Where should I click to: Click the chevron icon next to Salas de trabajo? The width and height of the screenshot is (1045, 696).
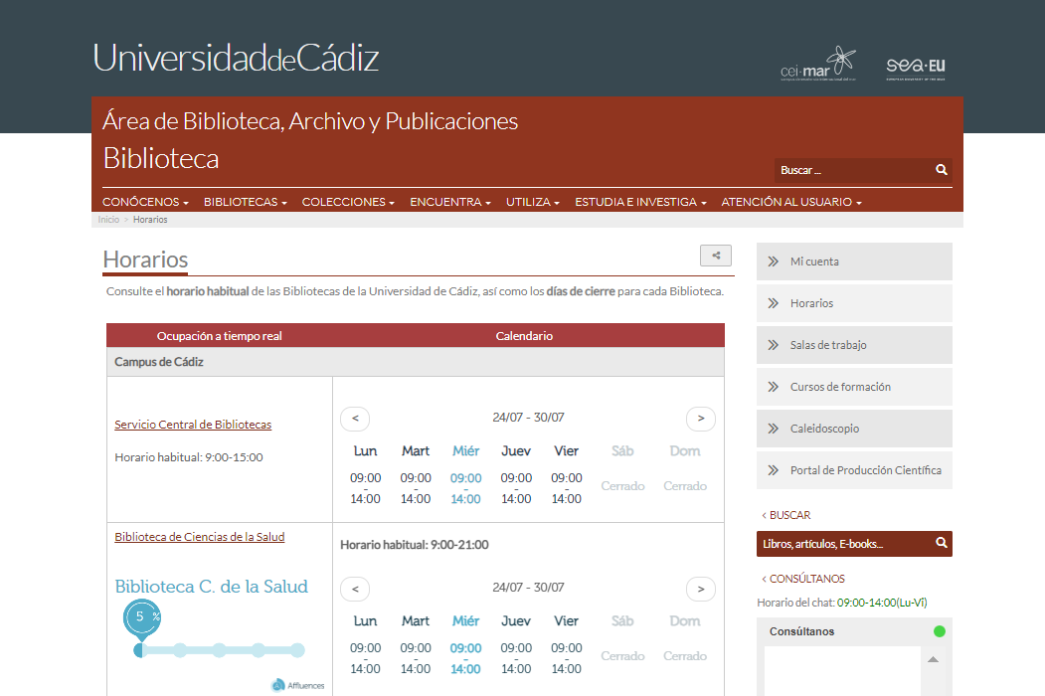coord(774,345)
